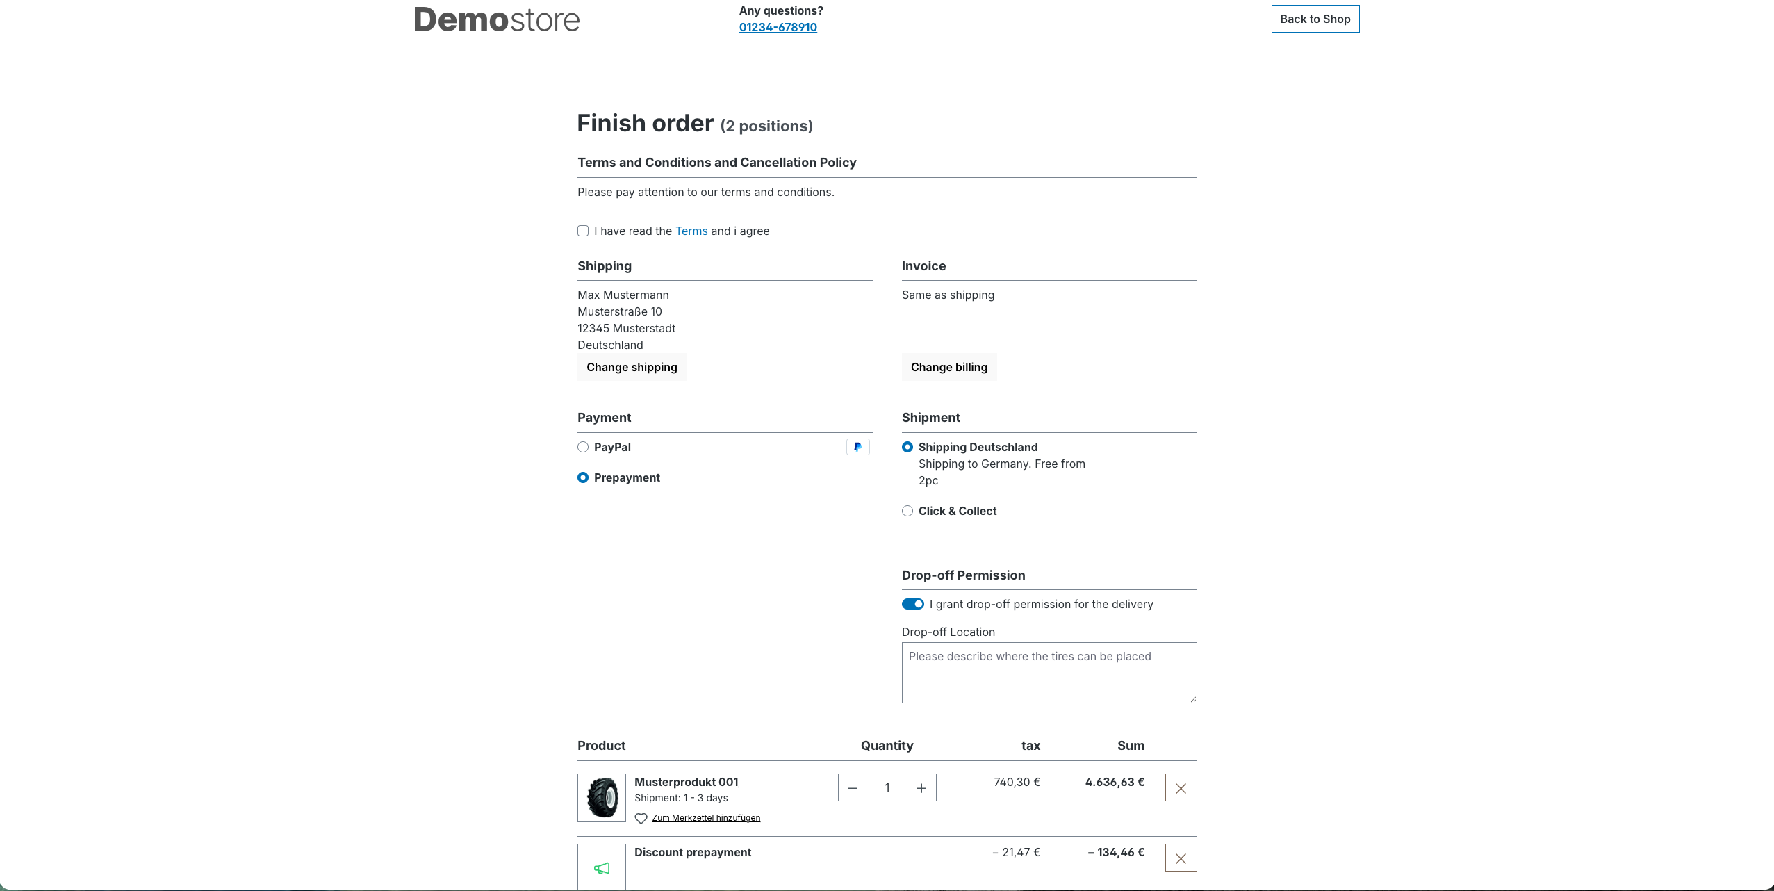
Task: Select Click & Collect shipment
Action: pos(907,511)
